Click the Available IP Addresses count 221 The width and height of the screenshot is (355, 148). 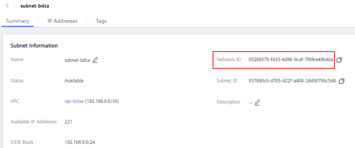(68, 122)
